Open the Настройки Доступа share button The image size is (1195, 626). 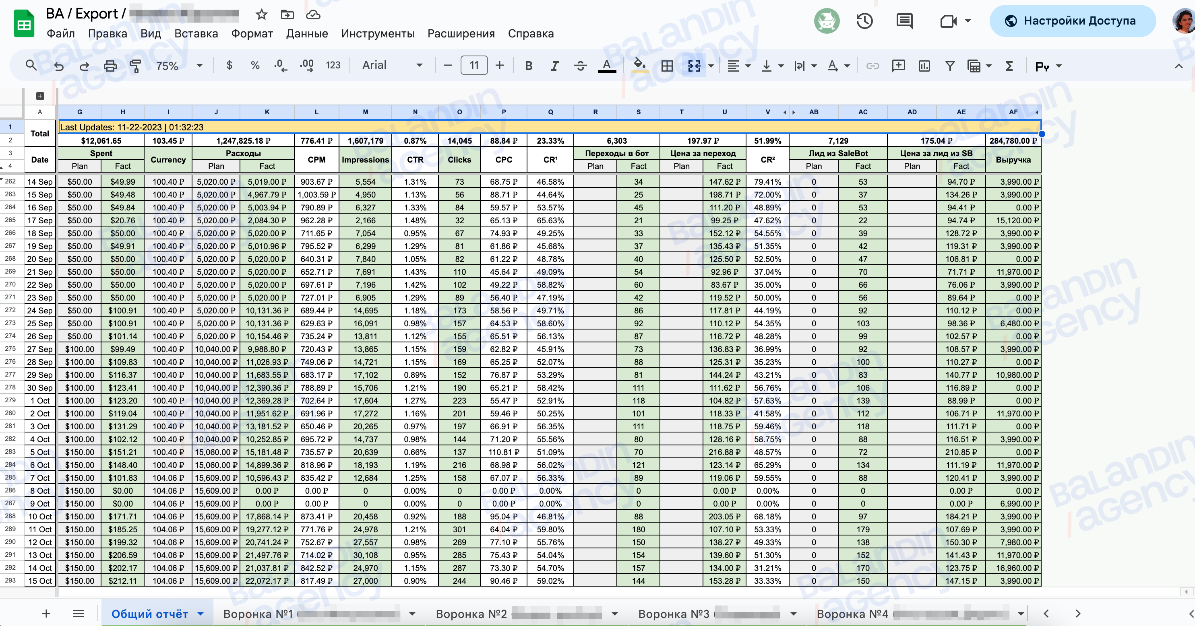[1072, 21]
